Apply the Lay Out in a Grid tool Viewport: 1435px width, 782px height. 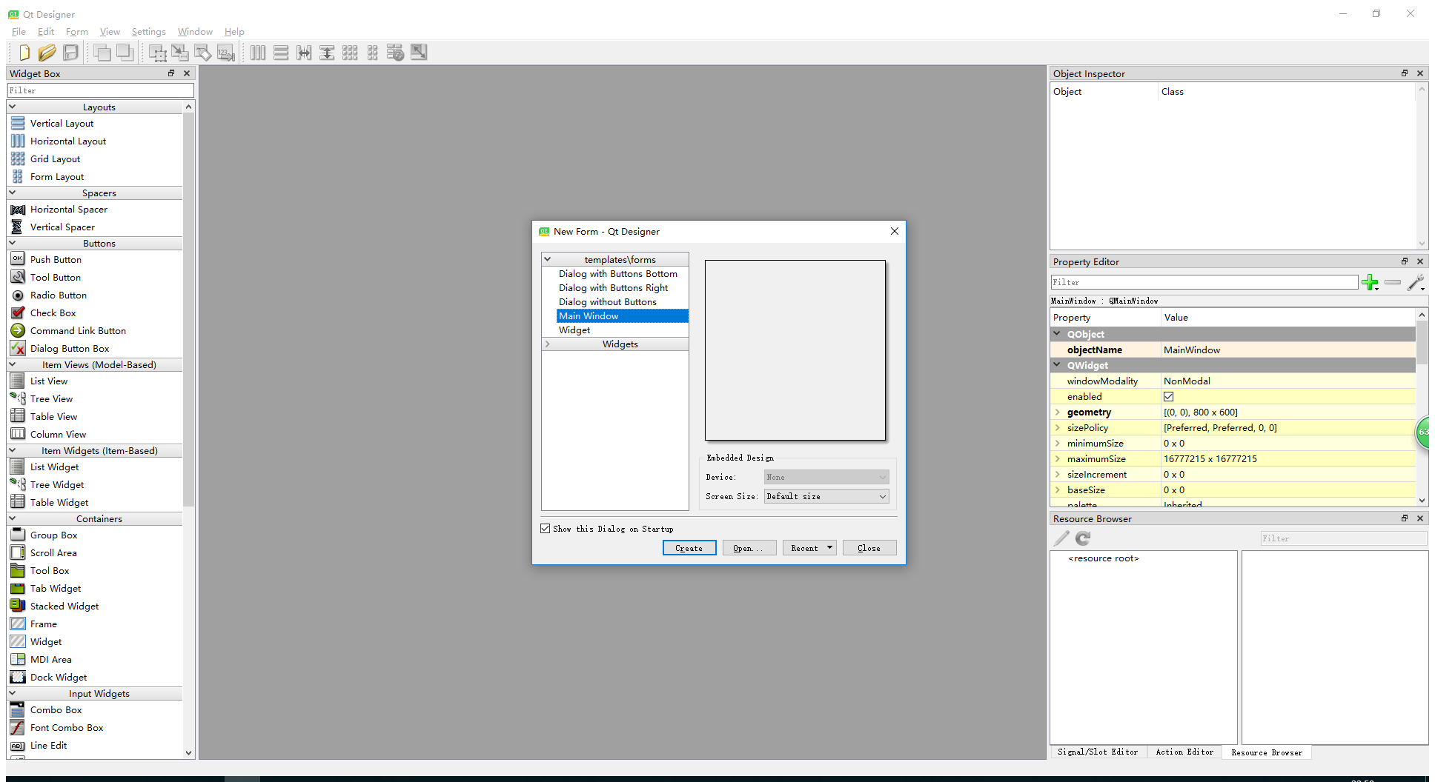348,53
